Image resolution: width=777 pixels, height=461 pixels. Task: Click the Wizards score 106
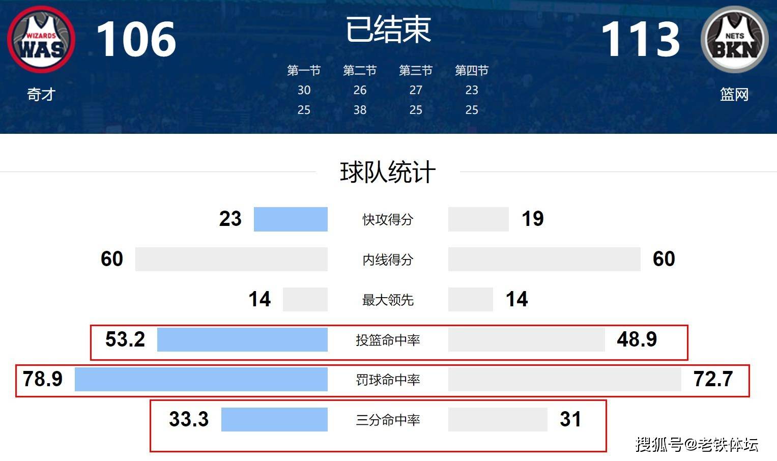136,39
